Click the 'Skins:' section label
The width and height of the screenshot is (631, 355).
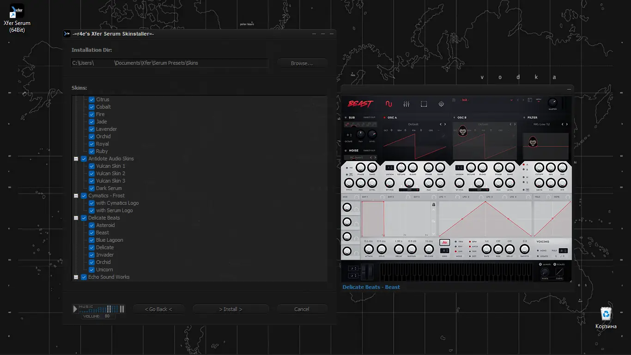(x=79, y=88)
